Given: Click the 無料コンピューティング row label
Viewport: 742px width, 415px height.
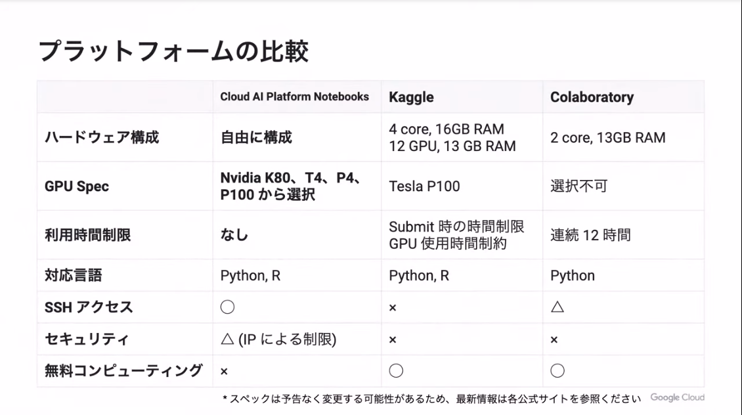Looking at the screenshot, I should [123, 370].
